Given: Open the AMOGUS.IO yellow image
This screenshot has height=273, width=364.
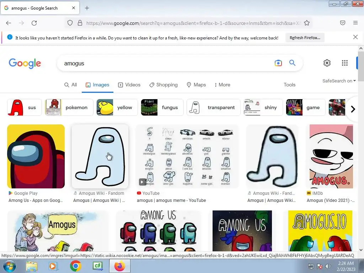Looking at the screenshot, I should point(320,231).
